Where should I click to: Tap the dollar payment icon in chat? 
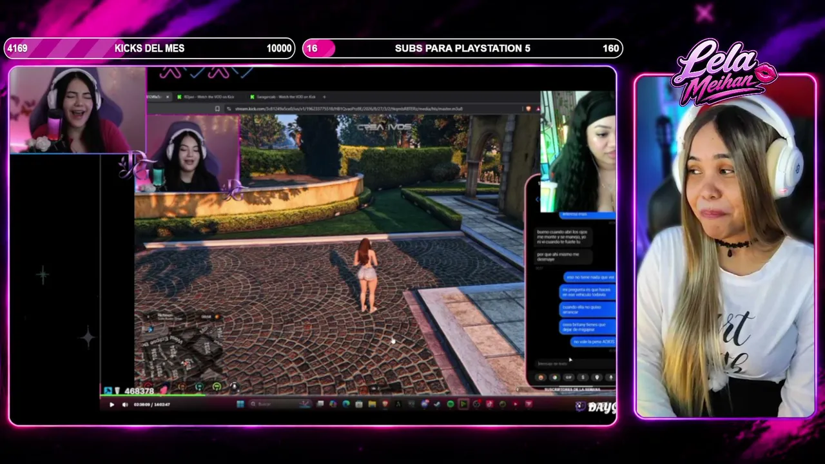click(x=583, y=378)
